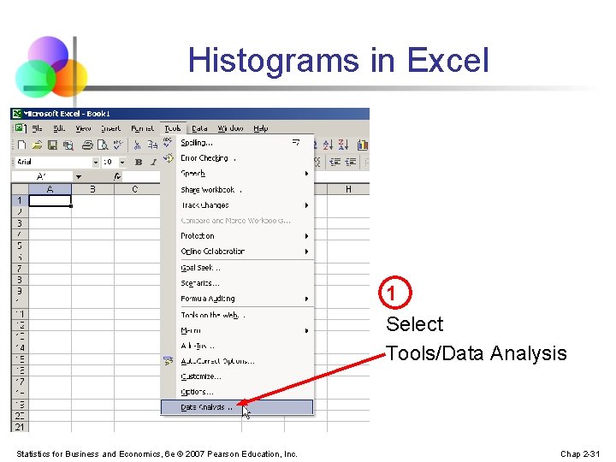Click the Excel workbook icon beside File
This screenshot has height=462, width=616.
20,128
